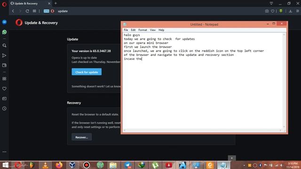Open the Windows Start button
This screenshot has height=169, width=301.
point(5,165)
